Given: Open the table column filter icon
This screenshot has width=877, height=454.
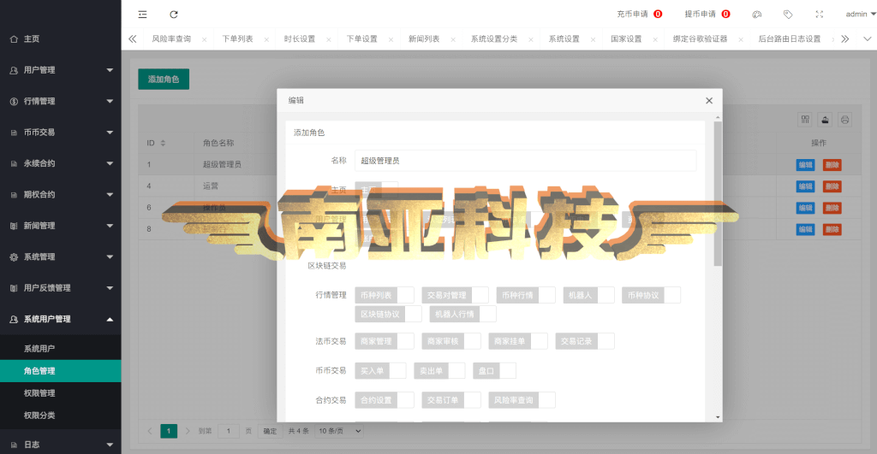Looking at the screenshot, I should click(805, 120).
